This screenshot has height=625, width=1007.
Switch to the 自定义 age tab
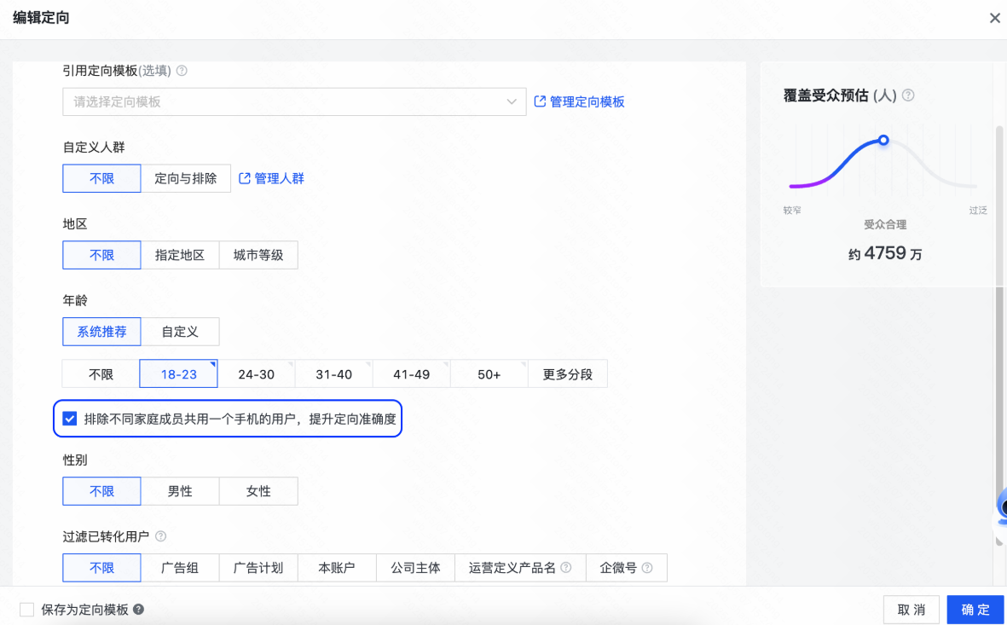pos(180,331)
